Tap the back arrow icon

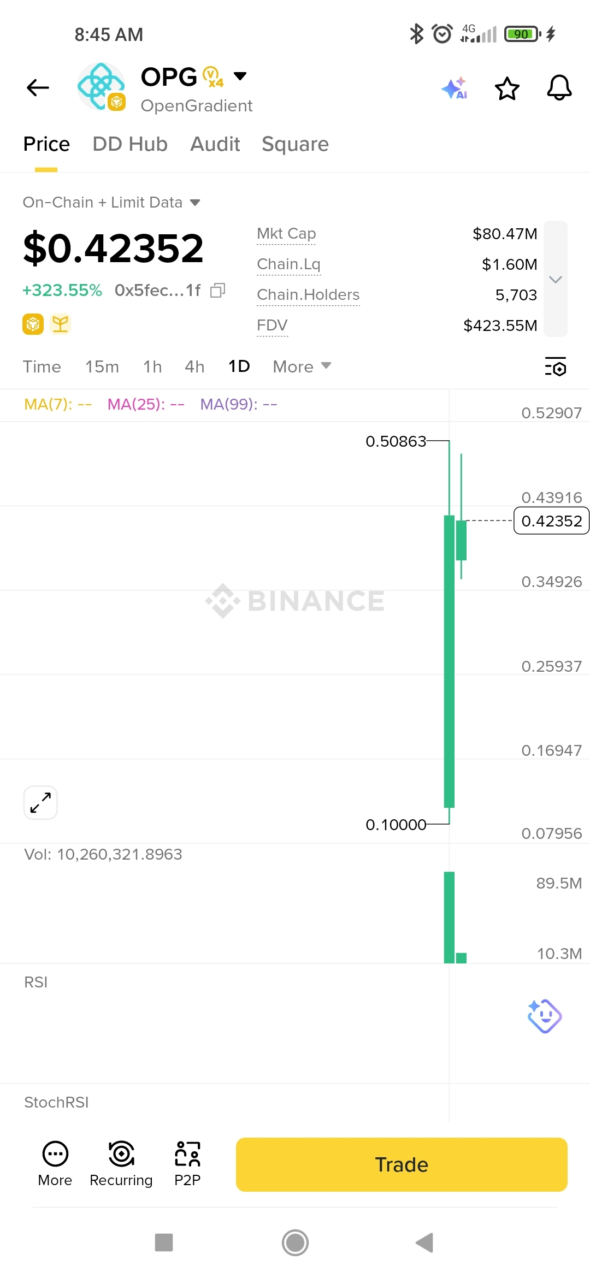38,87
